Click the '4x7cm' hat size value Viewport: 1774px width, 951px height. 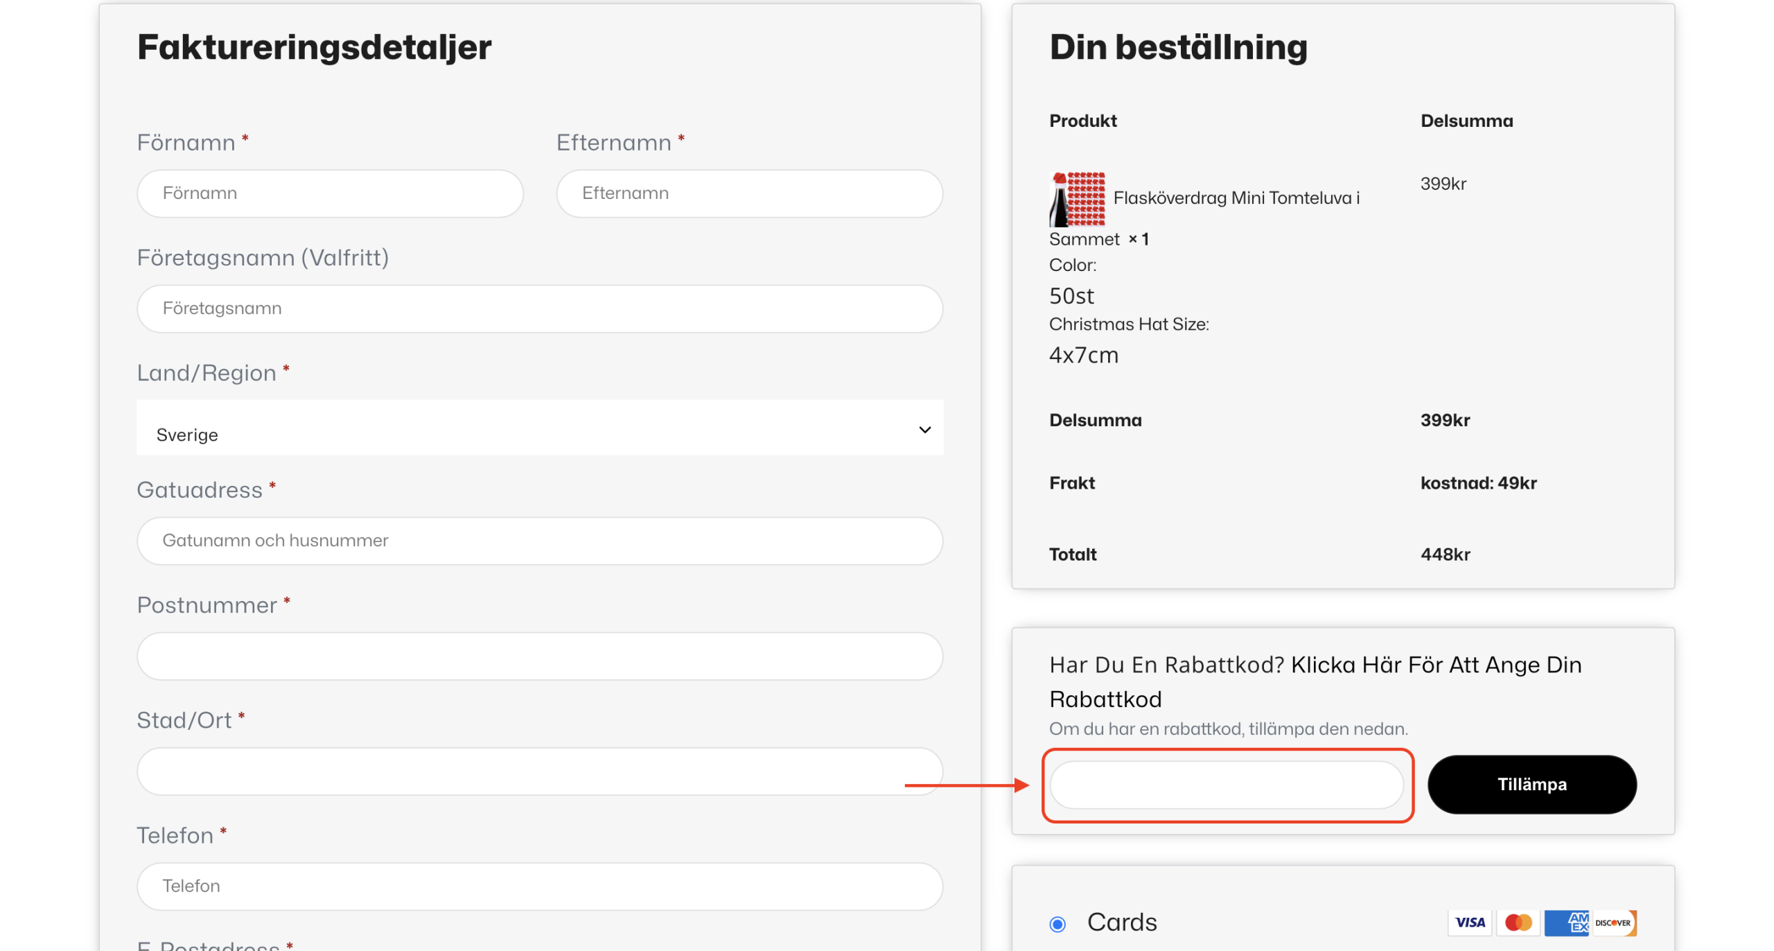pyautogui.click(x=1084, y=355)
